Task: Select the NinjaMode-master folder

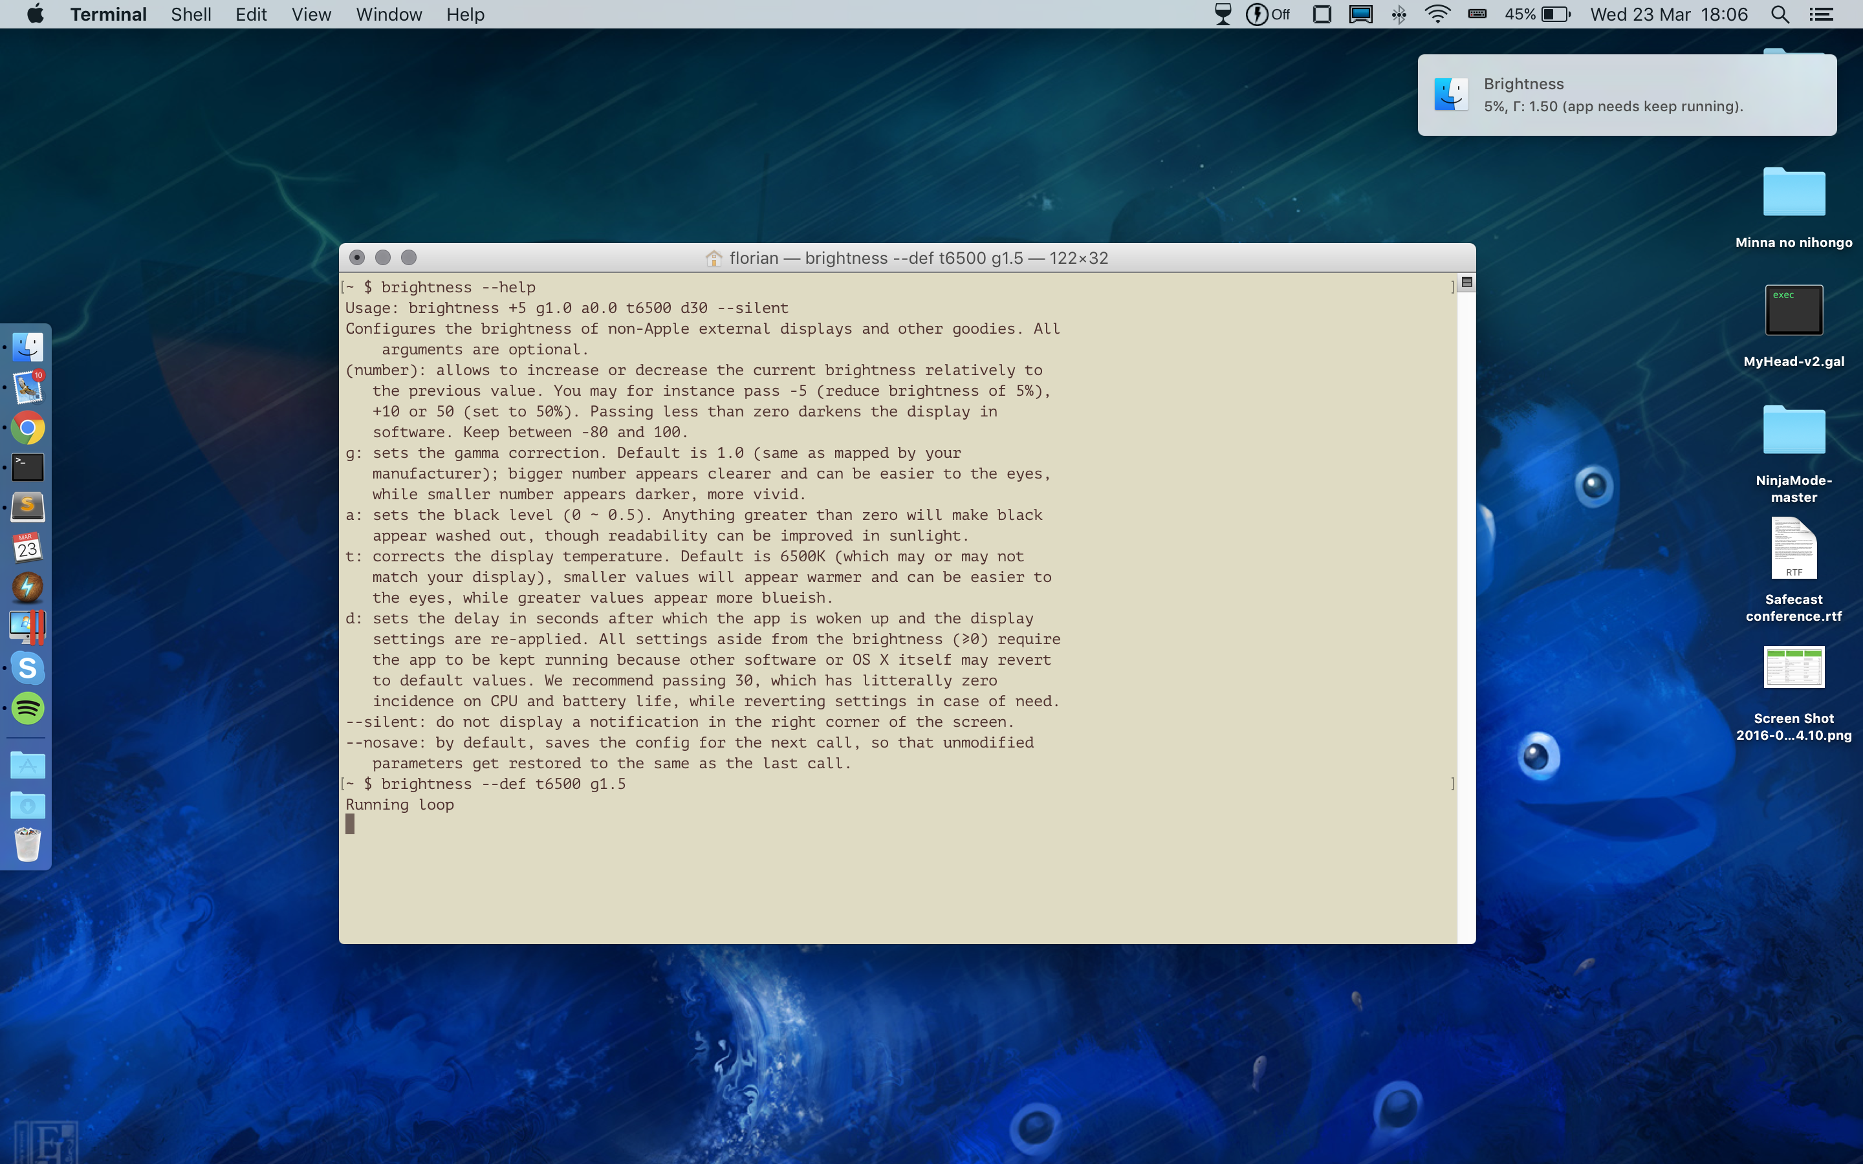Action: tap(1793, 431)
